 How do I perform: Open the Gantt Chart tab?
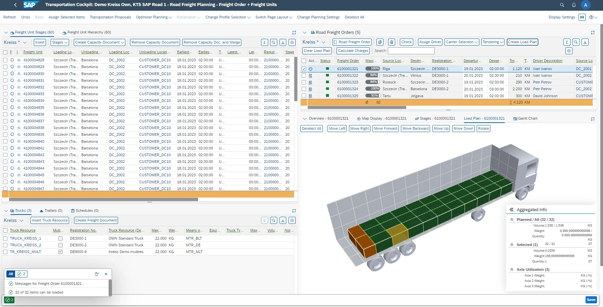pyautogui.click(x=525, y=119)
